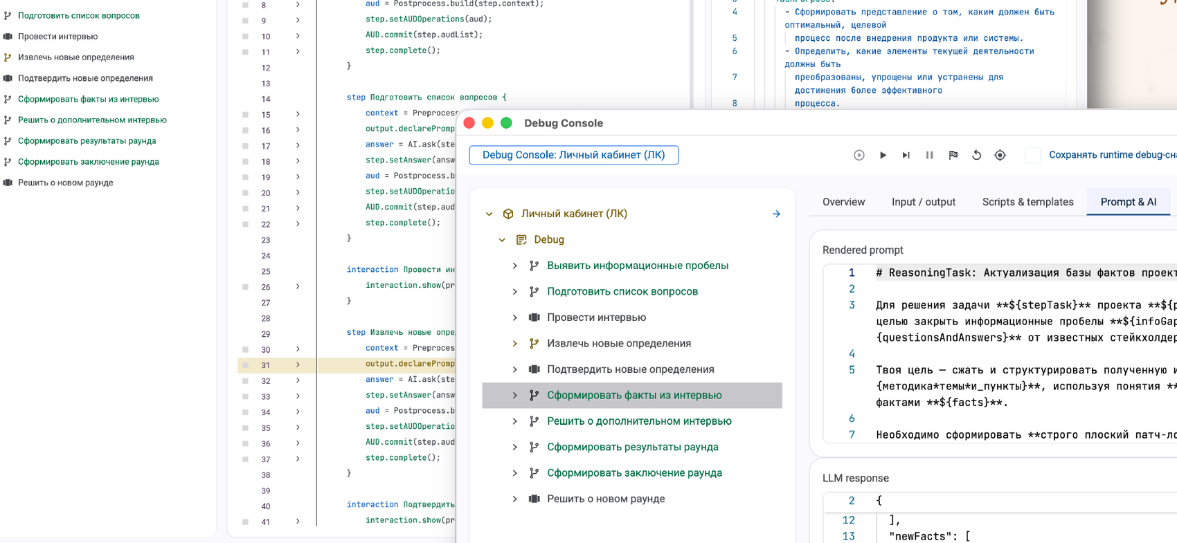
Task: Toggle breakpoint marker on code line 26
Action: (245, 286)
